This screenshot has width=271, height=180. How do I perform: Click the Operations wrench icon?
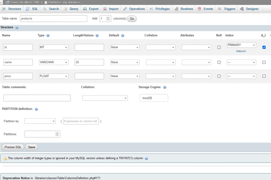click(125, 9)
